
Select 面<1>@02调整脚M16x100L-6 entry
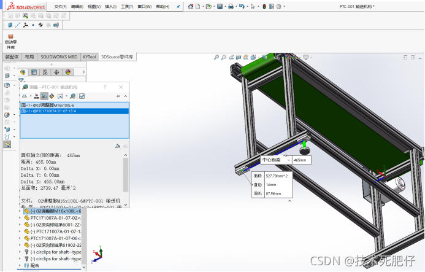click(75, 106)
